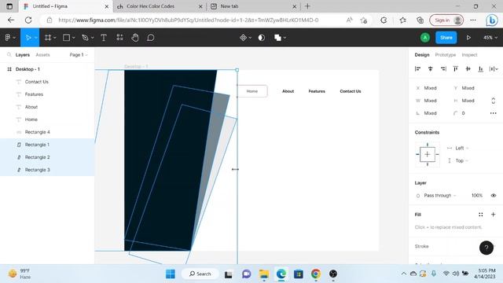Click the Fill style grid icon
503x283 pixels.
(x=480, y=215)
